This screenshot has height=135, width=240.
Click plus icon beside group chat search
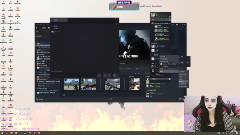[169, 79]
